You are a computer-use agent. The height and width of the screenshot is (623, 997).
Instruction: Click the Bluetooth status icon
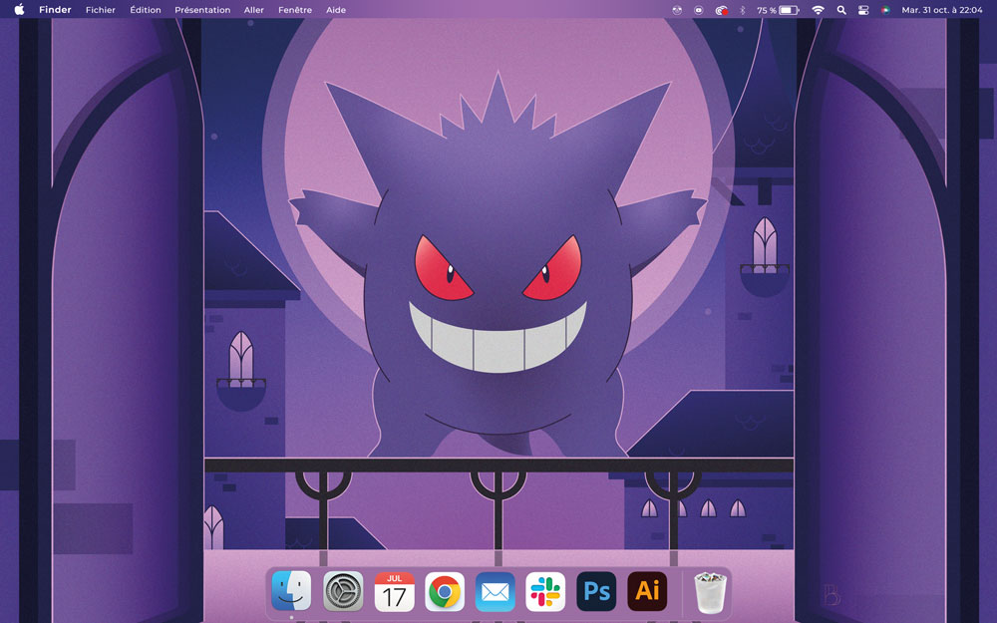(x=742, y=10)
